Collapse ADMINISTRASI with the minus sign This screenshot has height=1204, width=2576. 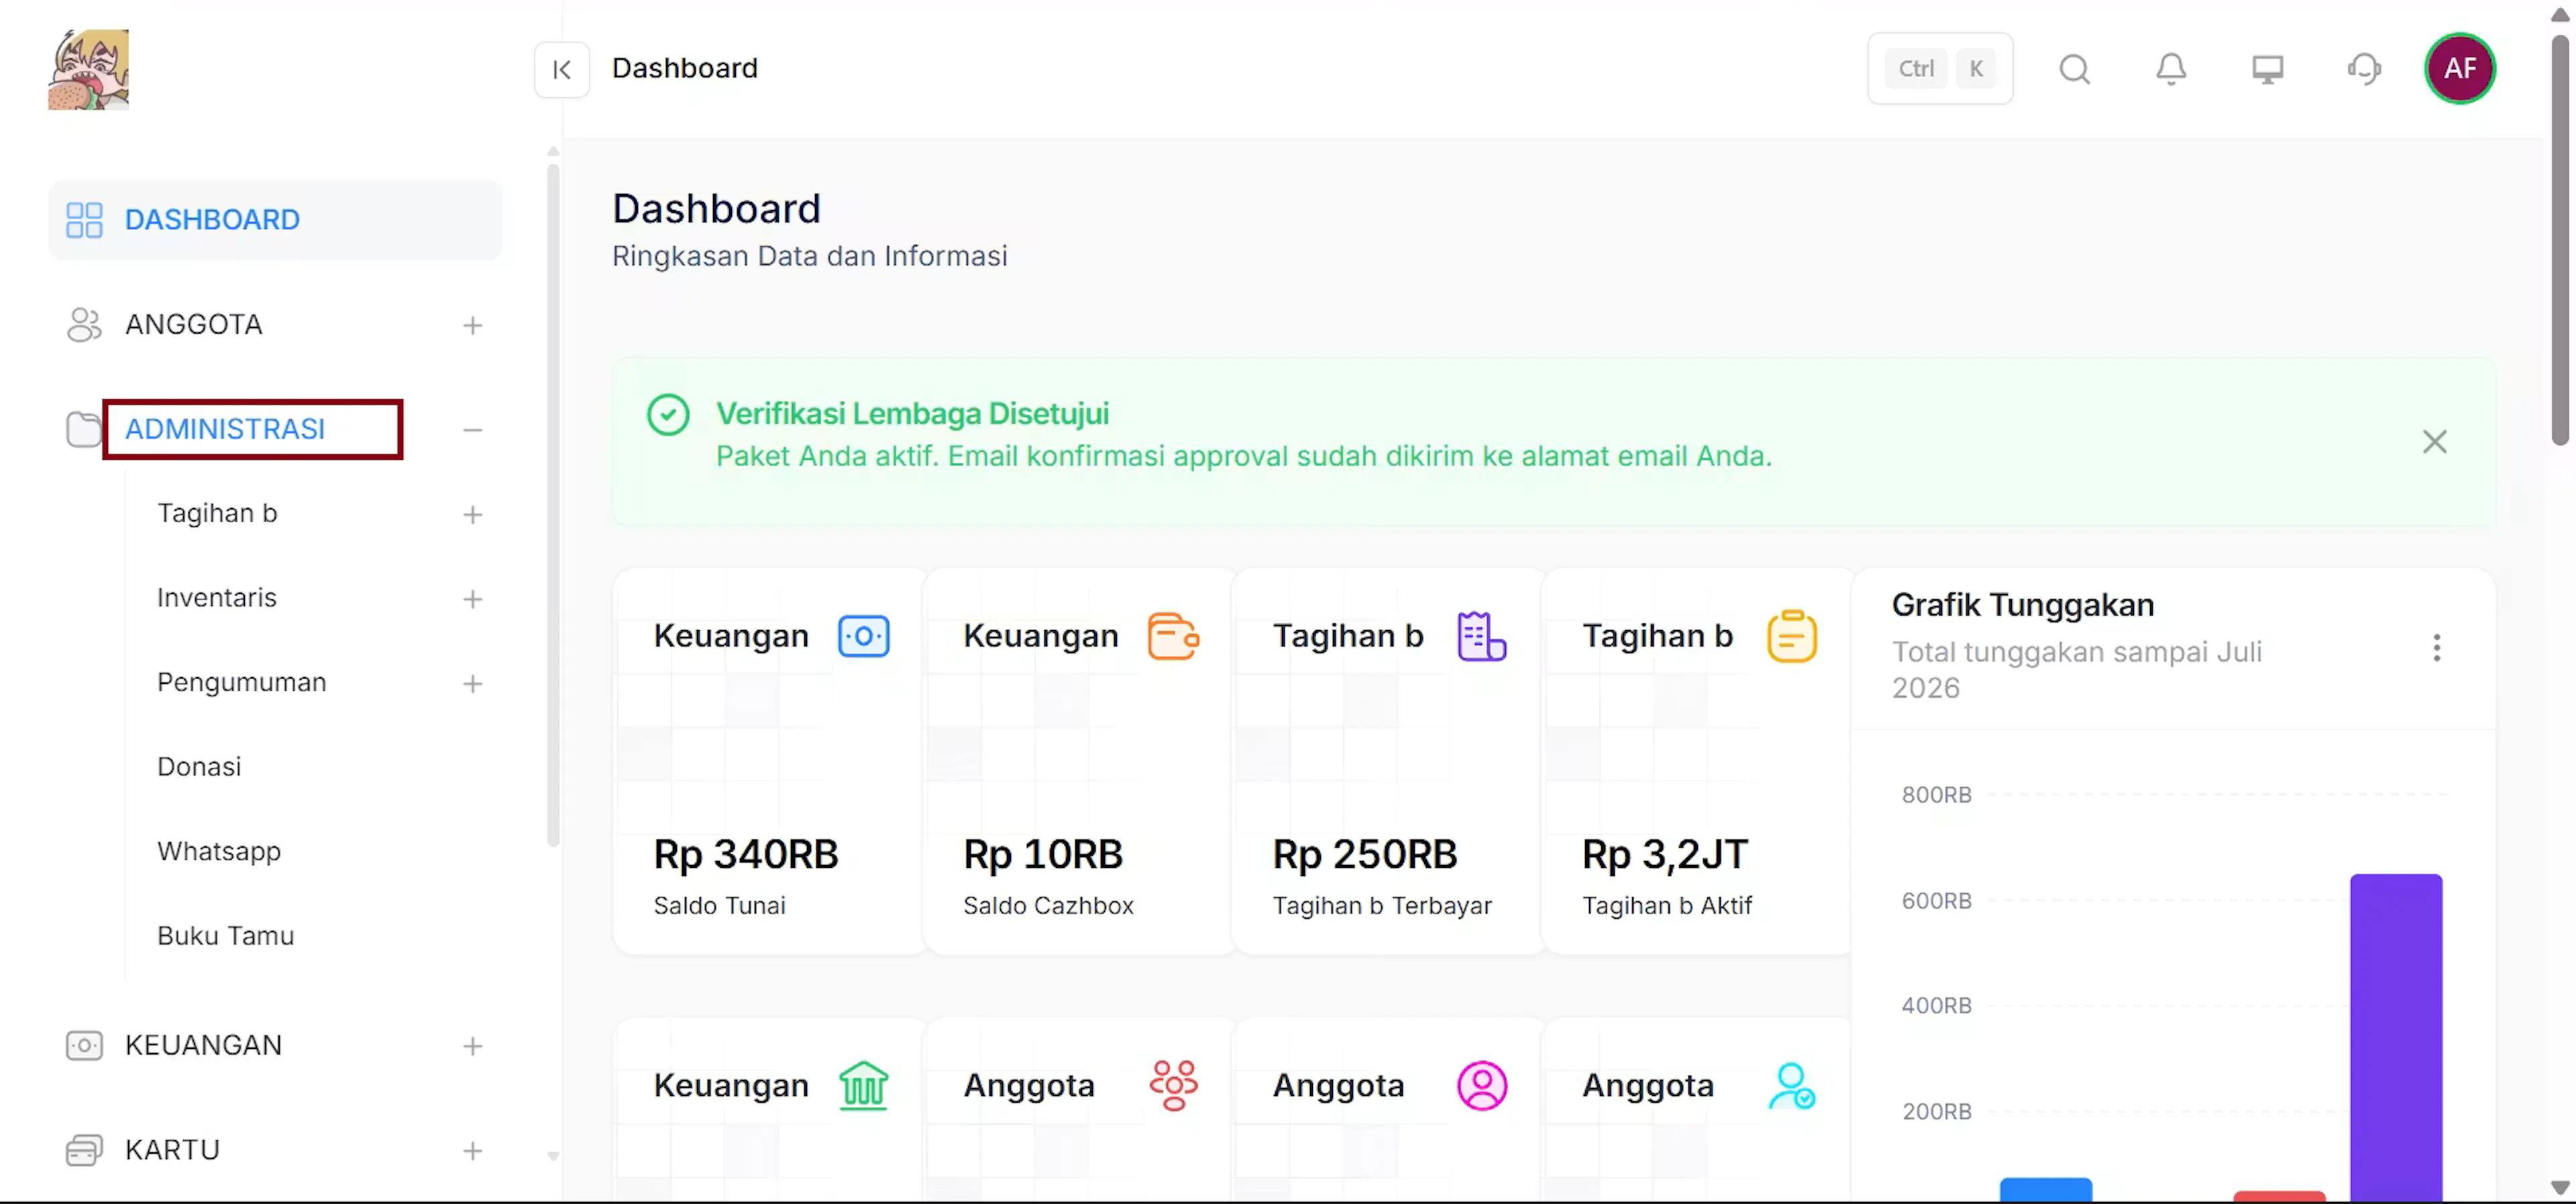coord(473,430)
